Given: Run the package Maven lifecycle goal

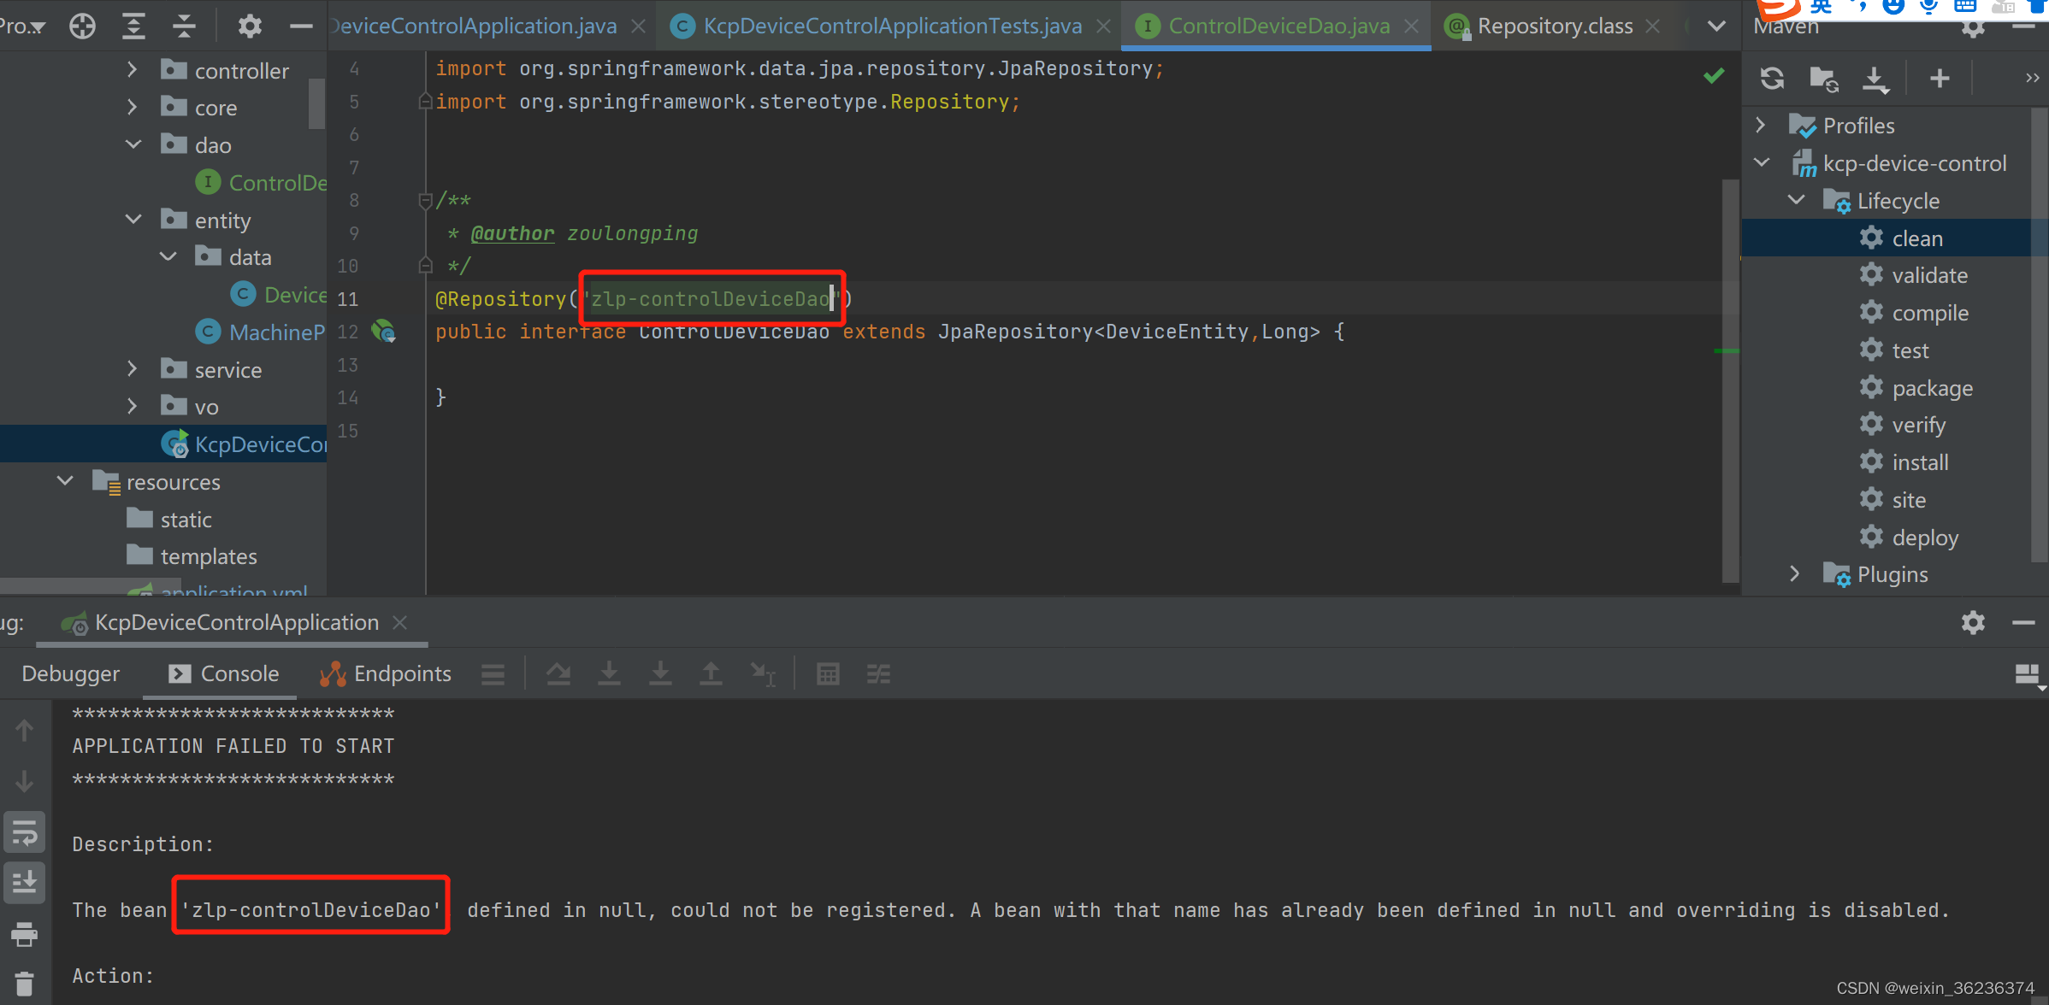Looking at the screenshot, I should [1934, 387].
